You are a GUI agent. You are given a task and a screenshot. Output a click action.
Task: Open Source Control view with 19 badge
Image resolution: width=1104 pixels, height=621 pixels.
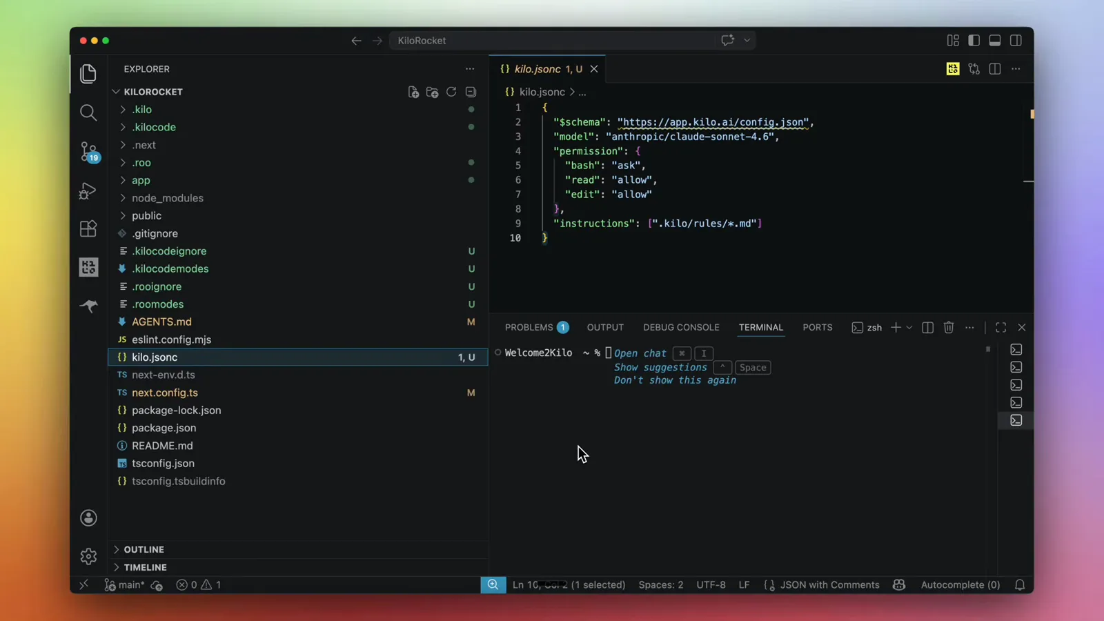[89, 151]
